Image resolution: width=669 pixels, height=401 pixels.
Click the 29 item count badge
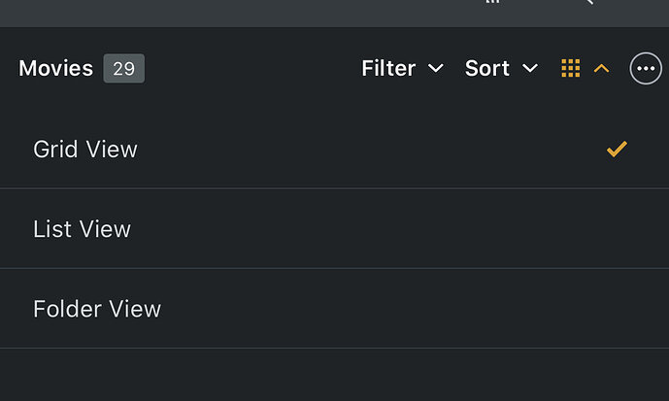click(123, 68)
